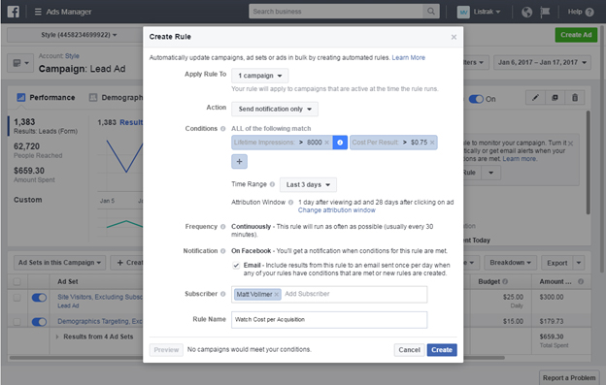Click the Rule Name input field
606x385 pixels.
329,320
